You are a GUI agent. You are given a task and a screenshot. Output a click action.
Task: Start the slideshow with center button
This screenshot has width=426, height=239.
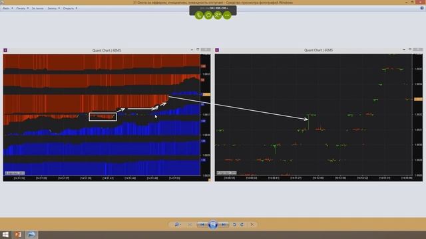pyautogui.click(x=213, y=224)
